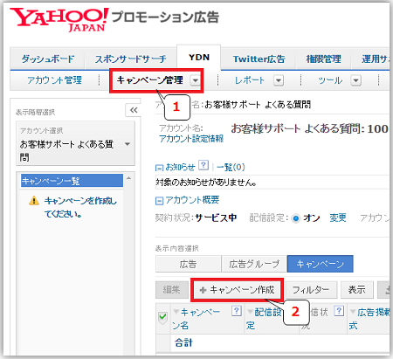Collapse the left panel with double-chevron icon
This screenshot has width=393, height=359.
pos(134,110)
